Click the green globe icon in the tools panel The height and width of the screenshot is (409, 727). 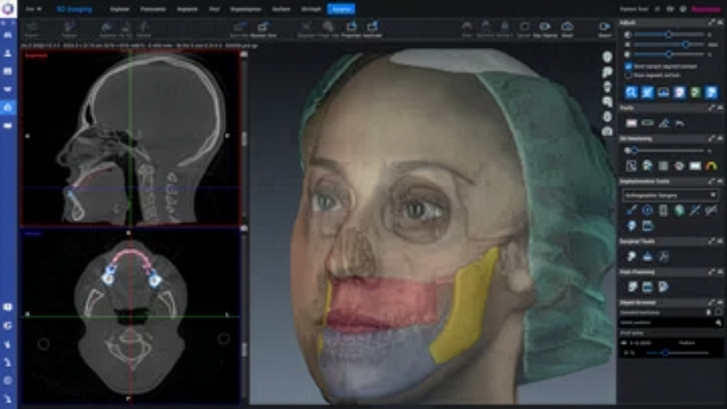679,210
